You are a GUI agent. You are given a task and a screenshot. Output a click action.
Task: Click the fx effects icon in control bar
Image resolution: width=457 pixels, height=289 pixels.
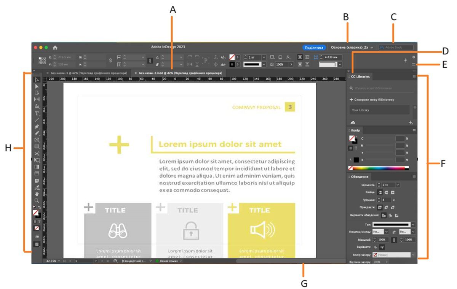pos(288,57)
